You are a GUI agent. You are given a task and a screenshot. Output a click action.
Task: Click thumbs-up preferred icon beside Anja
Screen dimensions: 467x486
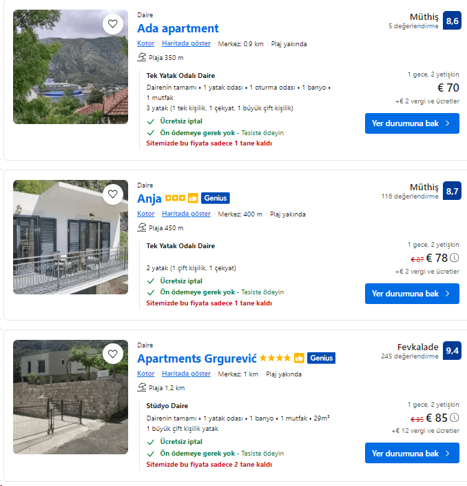pos(193,198)
